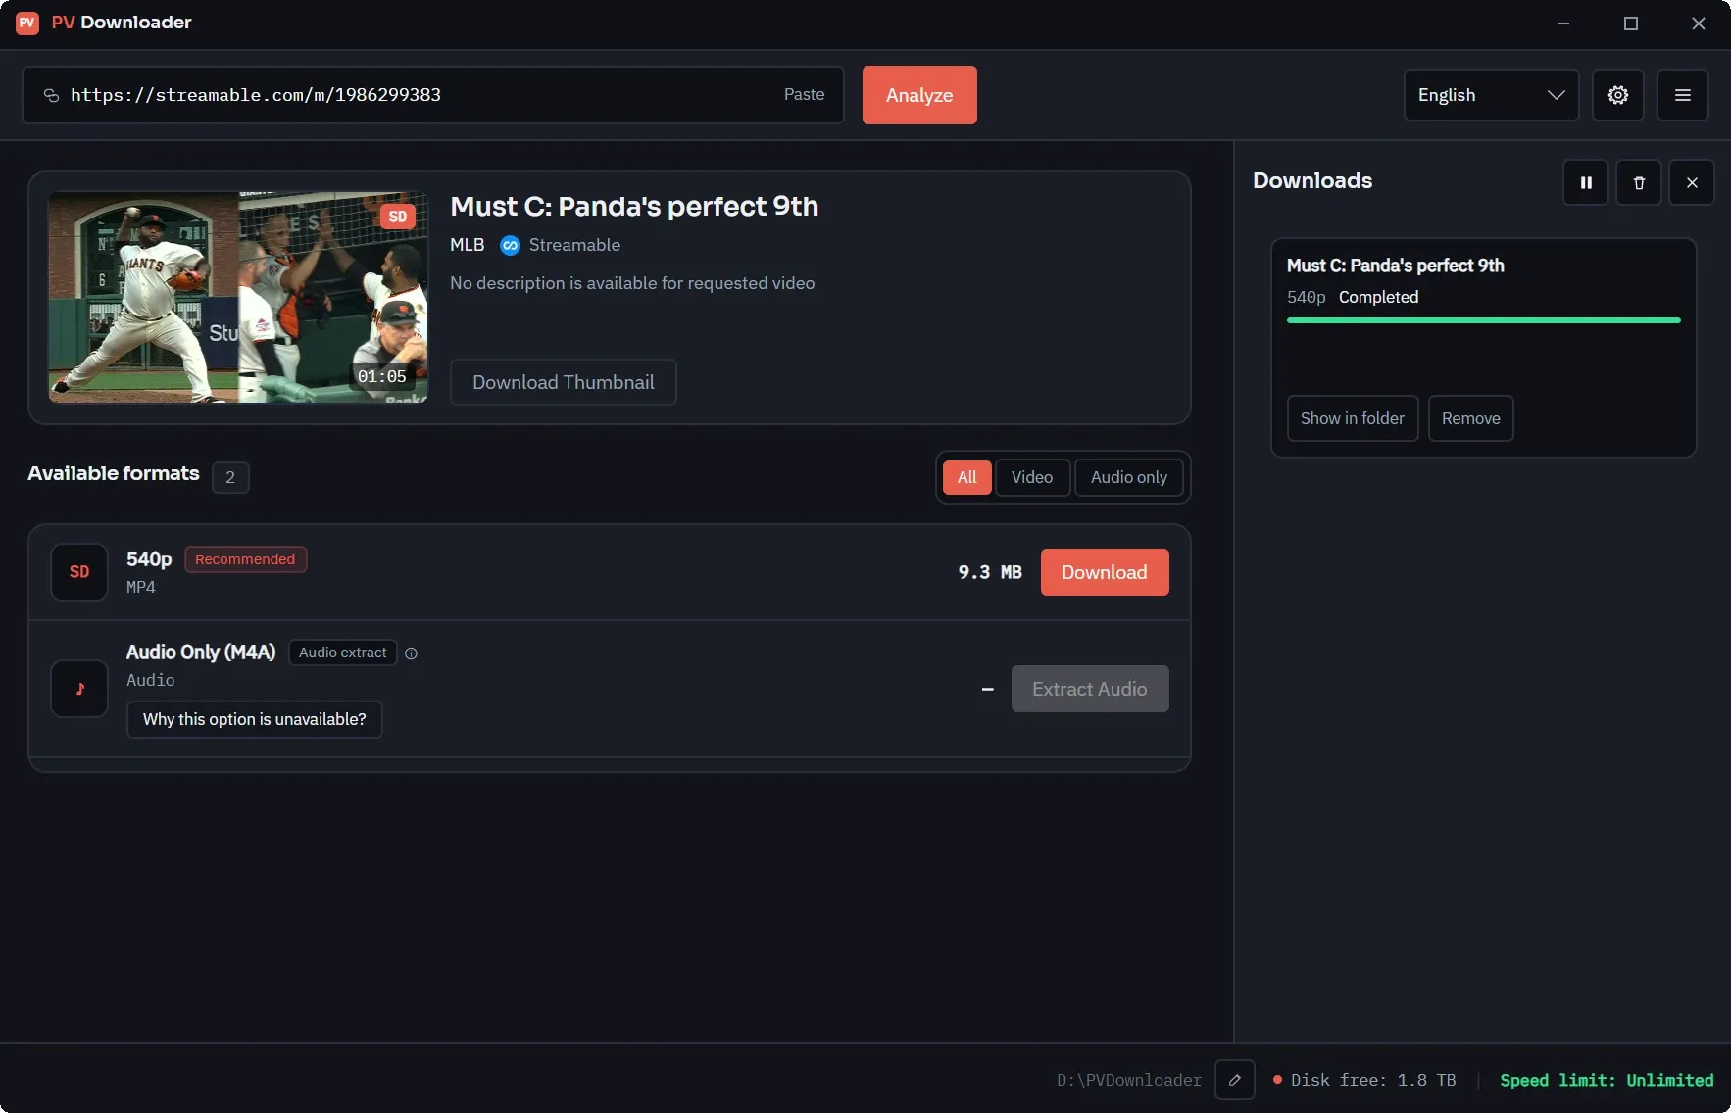
Task: Click the Recommended badge
Action: (x=245, y=559)
